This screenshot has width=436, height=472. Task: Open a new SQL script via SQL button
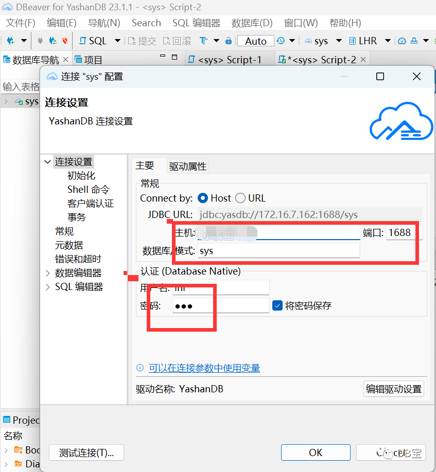pos(93,41)
